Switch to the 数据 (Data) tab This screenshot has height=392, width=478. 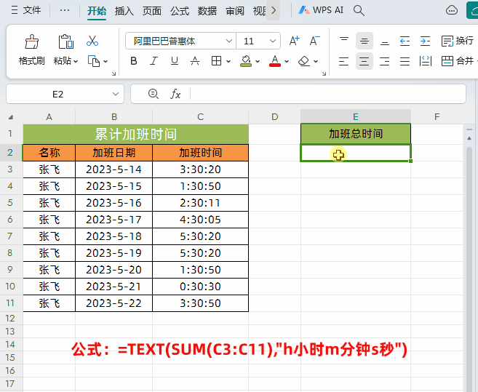tap(207, 11)
